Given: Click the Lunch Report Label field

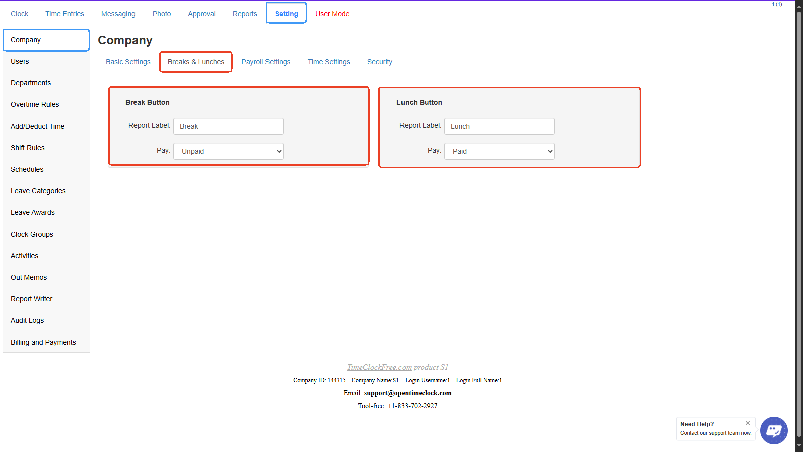Looking at the screenshot, I should click(x=499, y=126).
